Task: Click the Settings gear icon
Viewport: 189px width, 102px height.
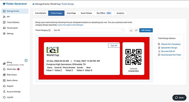Action: [x=4, y=34]
